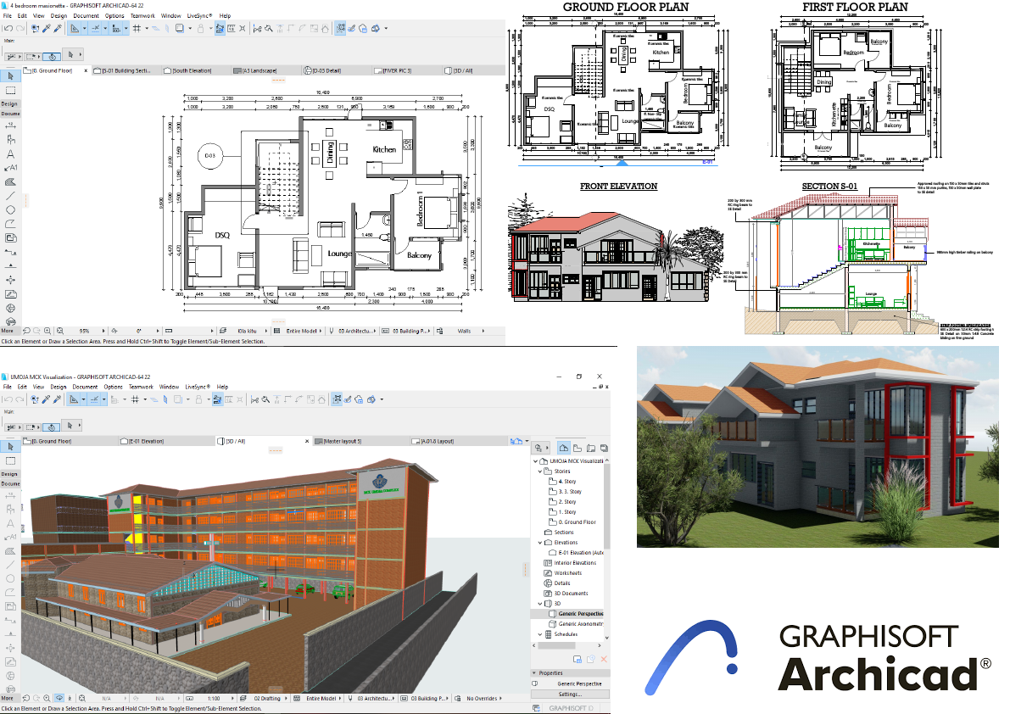Click the 95% zoom level control
Image resolution: width=1010 pixels, height=714 pixels.
pos(85,331)
